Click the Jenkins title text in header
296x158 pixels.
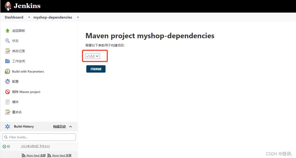click(27, 6)
